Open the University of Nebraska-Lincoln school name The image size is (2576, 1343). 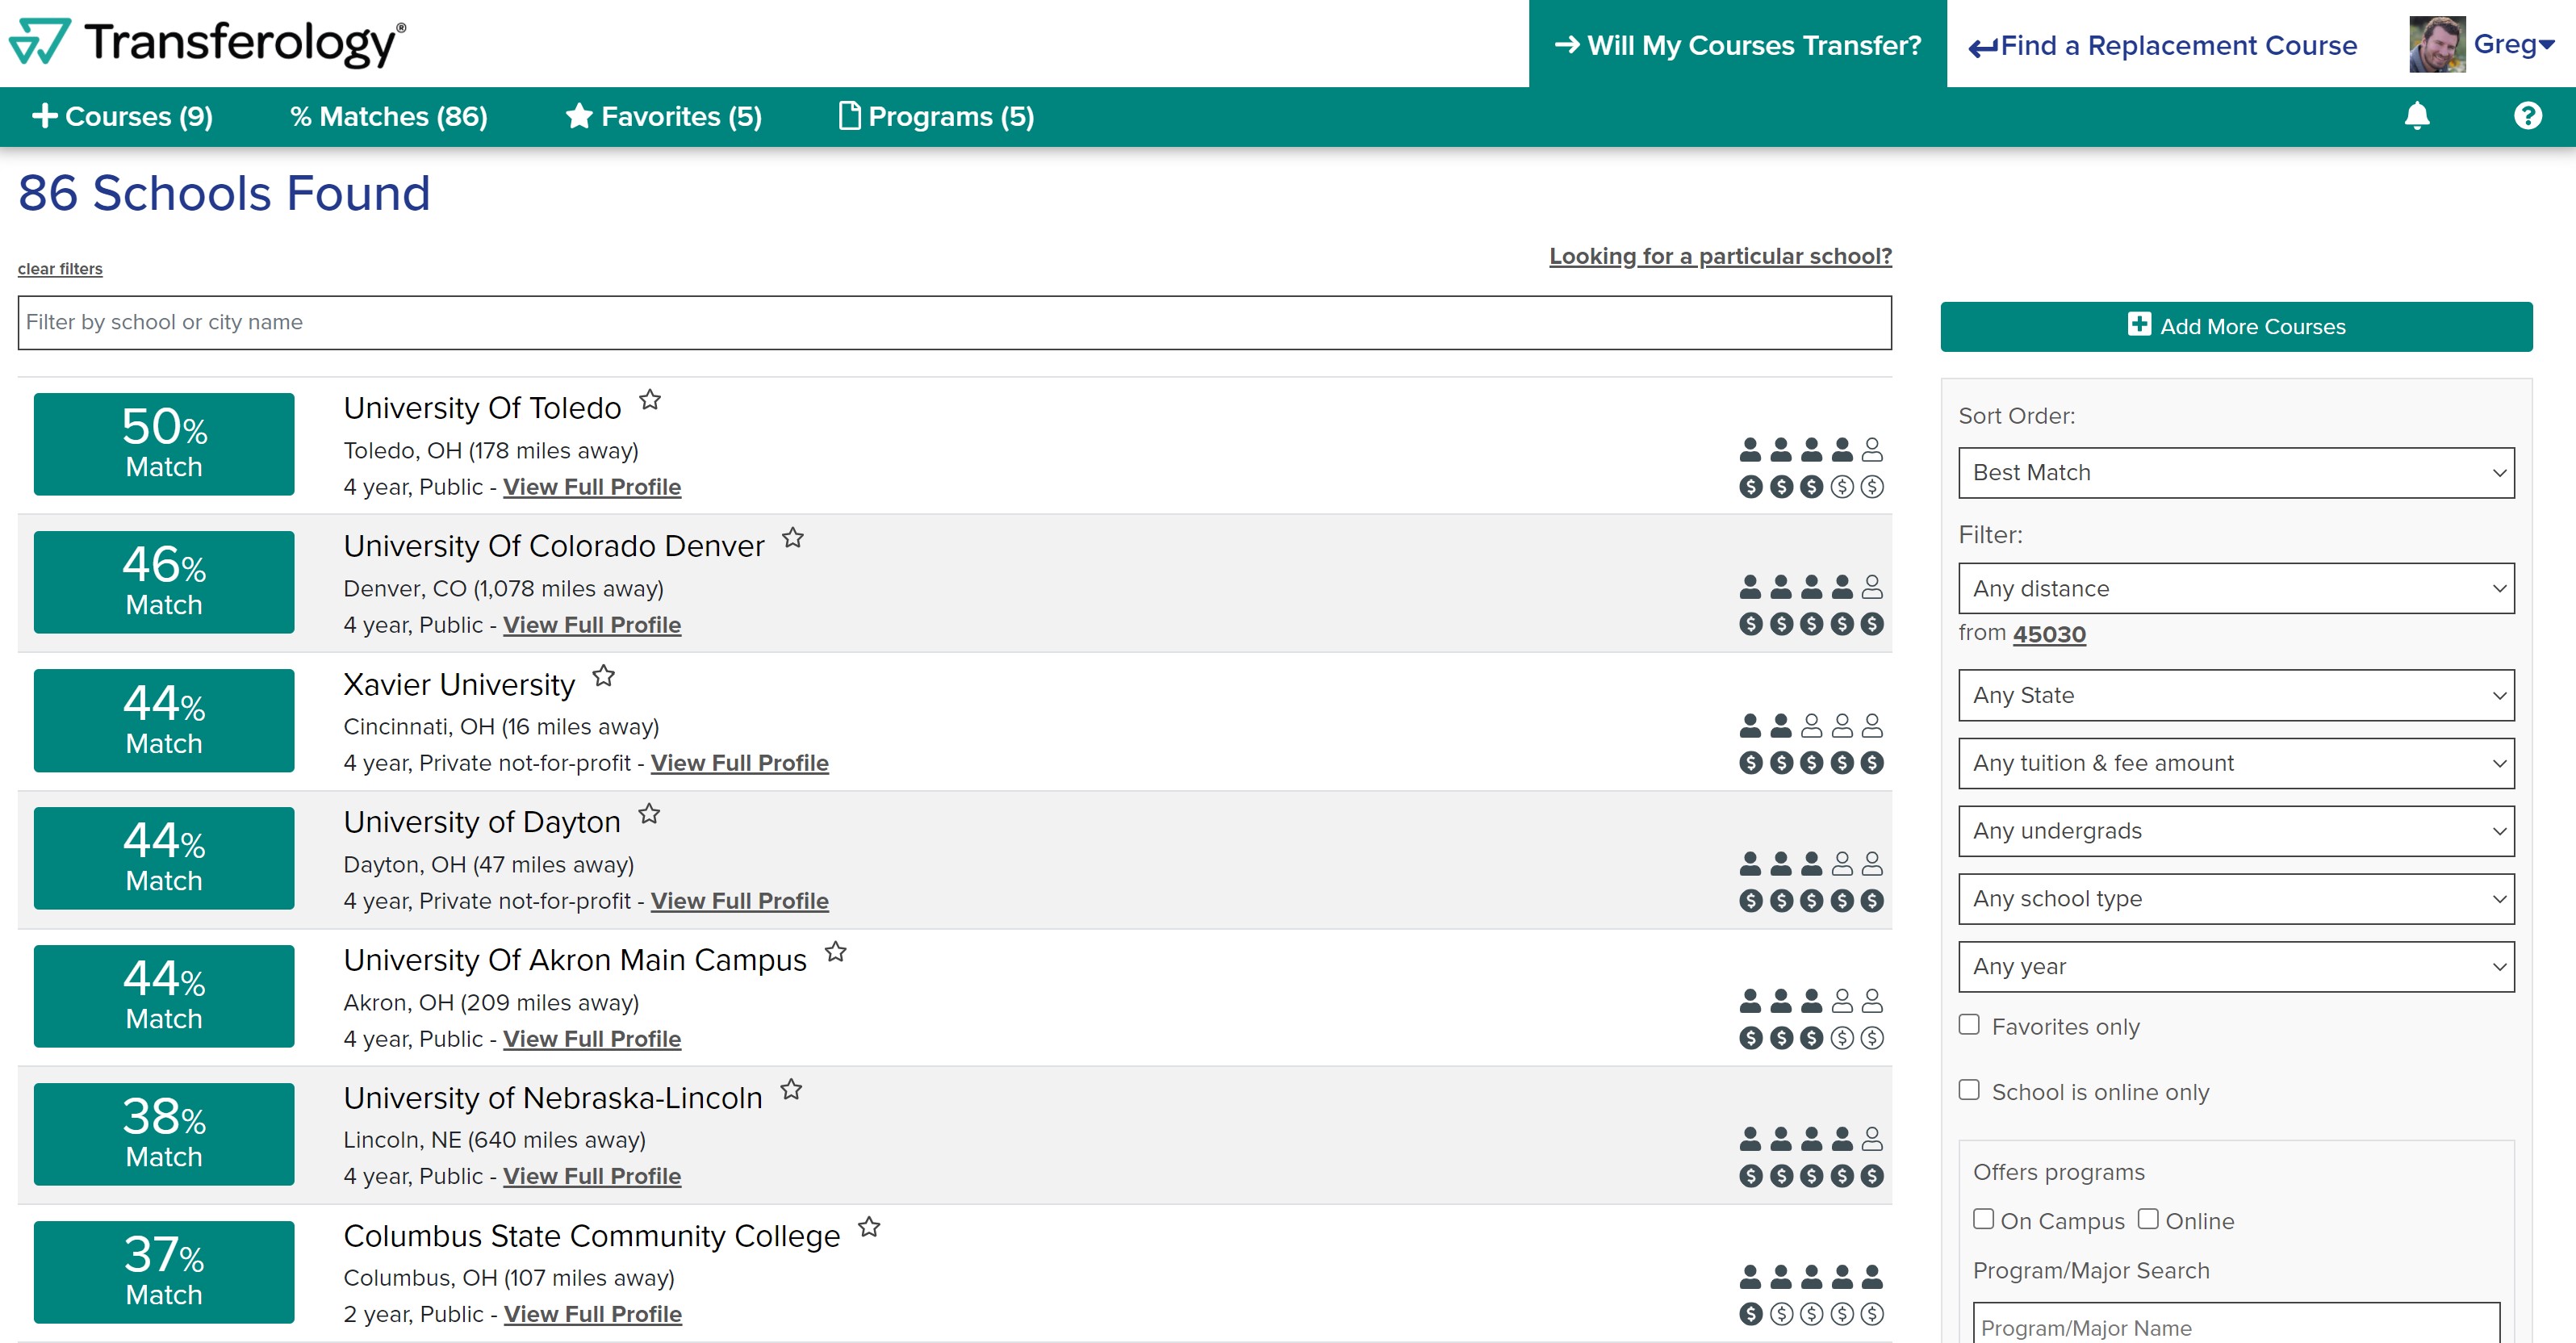[x=553, y=1098]
